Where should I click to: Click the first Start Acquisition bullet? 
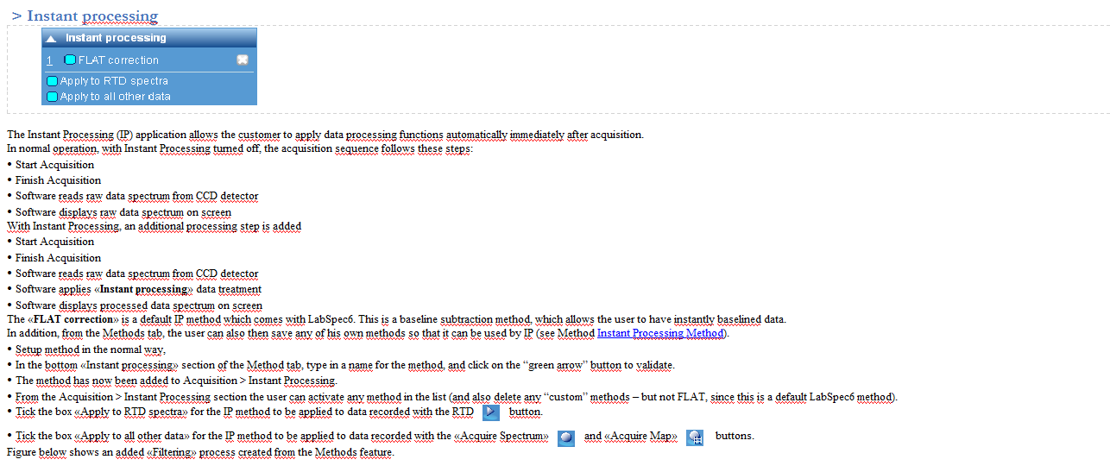coord(54,165)
